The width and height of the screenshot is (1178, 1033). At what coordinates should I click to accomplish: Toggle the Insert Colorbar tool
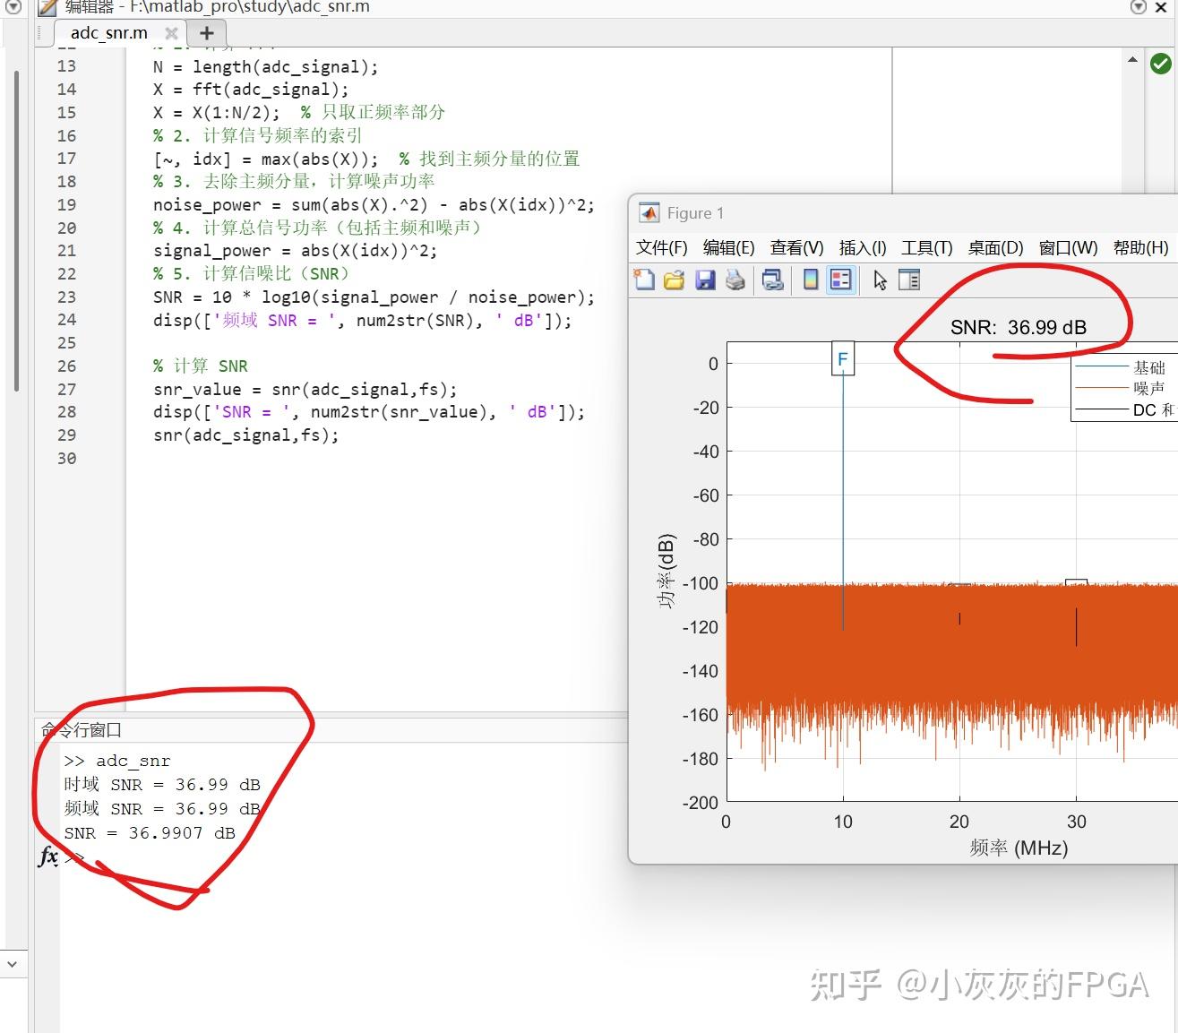click(811, 280)
